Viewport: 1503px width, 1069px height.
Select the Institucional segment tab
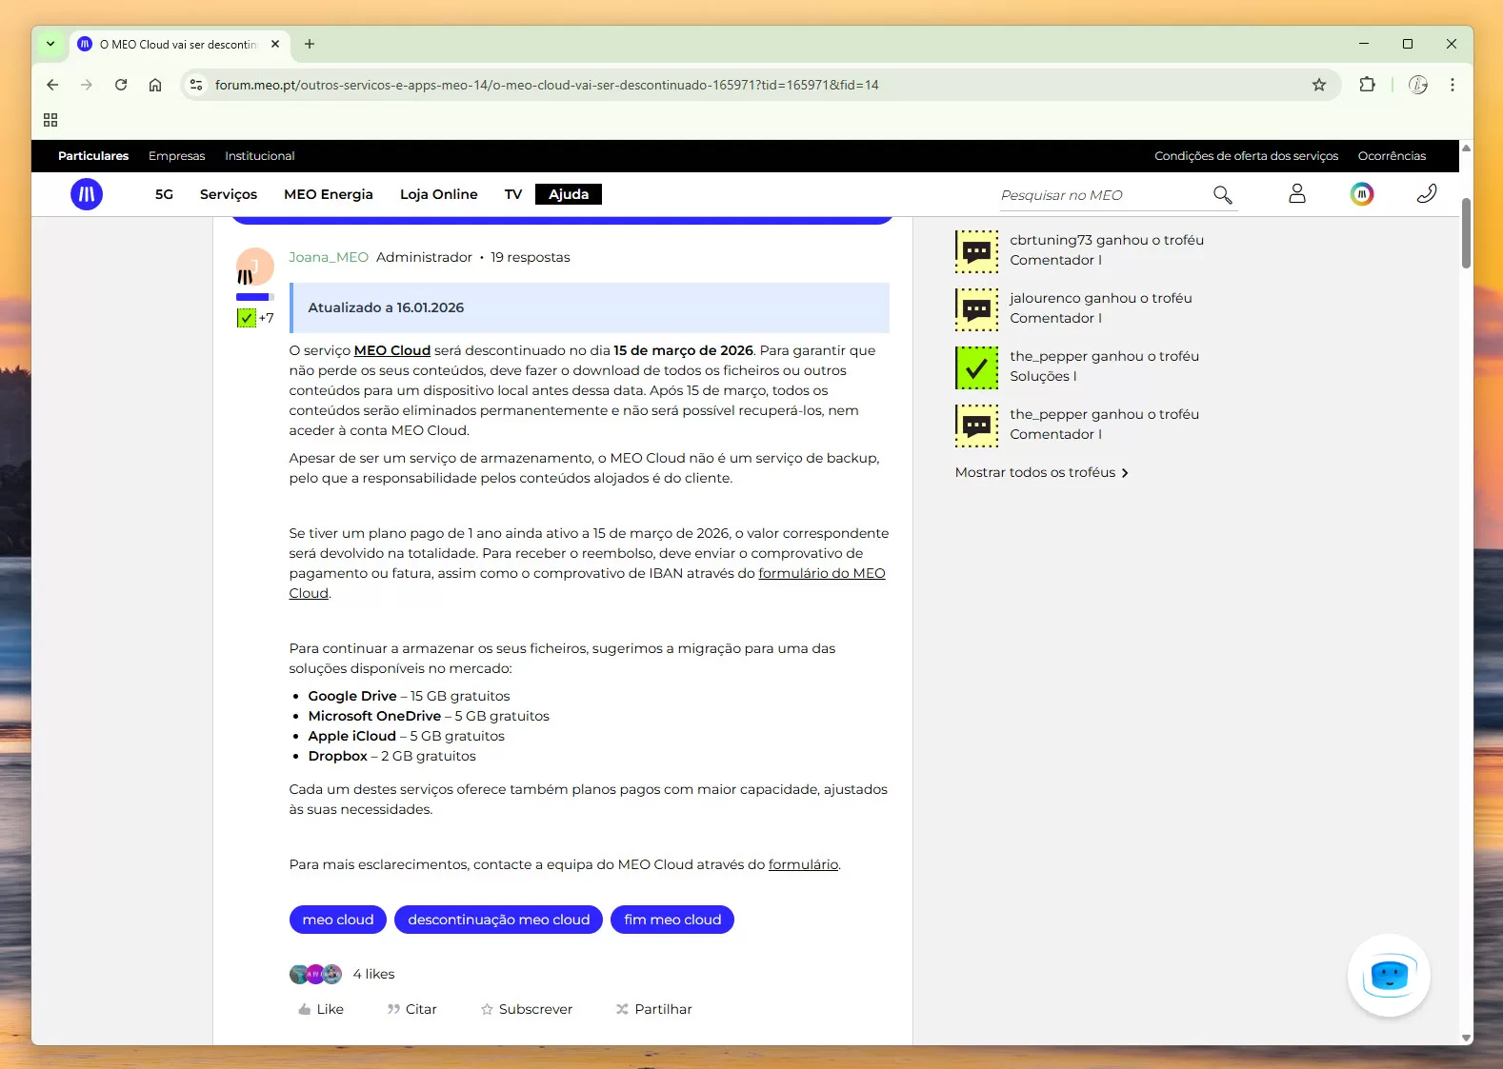coord(260,156)
